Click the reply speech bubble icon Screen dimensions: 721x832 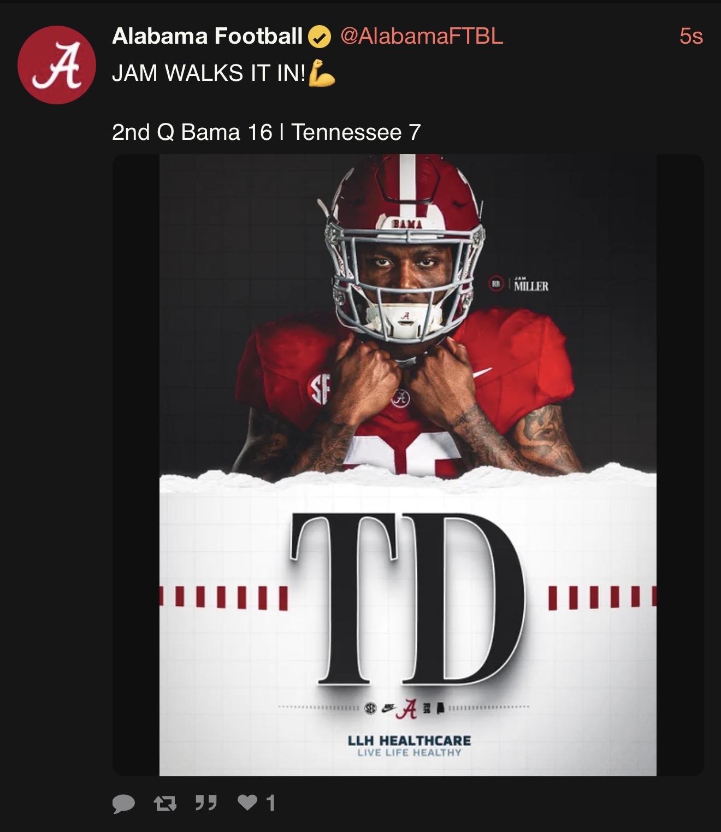(x=123, y=803)
